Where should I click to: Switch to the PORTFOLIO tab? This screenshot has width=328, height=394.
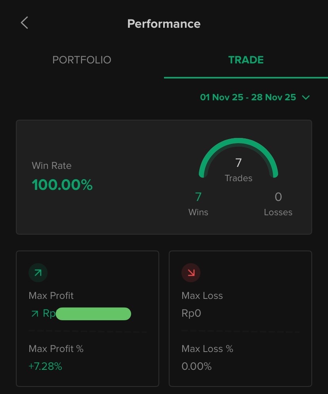[x=82, y=60]
